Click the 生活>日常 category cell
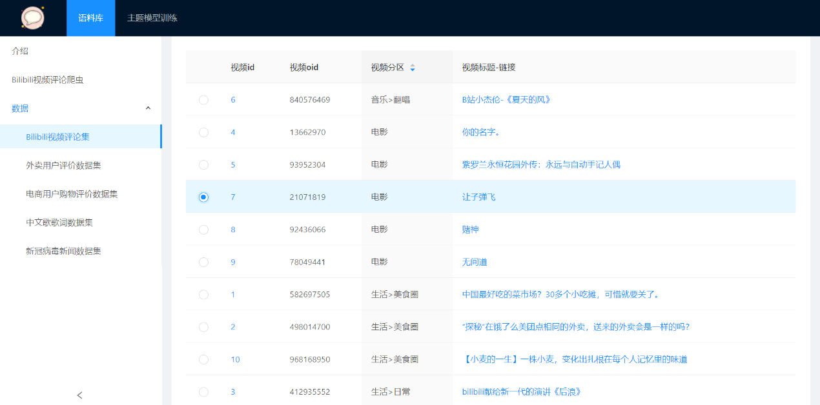 tap(391, 391)
